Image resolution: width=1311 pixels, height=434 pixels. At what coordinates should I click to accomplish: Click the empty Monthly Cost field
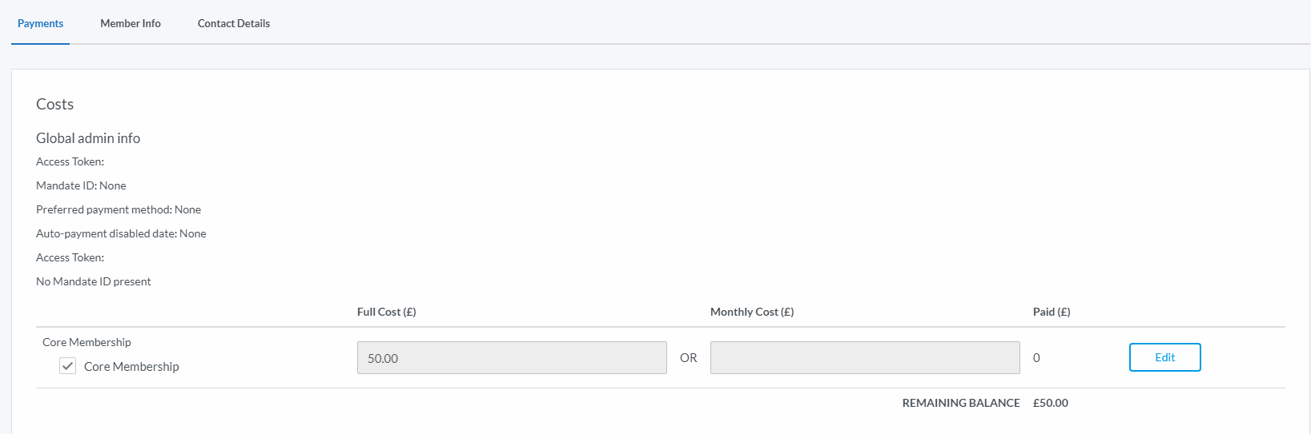(x=865, y=358)
